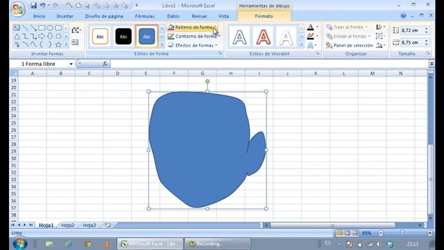Click the zoom slider handle
The height and width of the screenshot is (250, 444).
(402, 233)
